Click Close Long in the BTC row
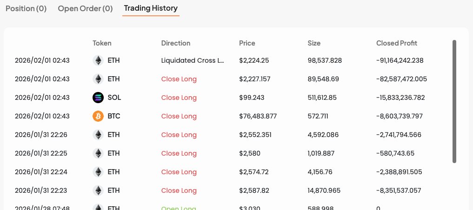Screen dimensions: 473x210 click(x=179, y=116)
